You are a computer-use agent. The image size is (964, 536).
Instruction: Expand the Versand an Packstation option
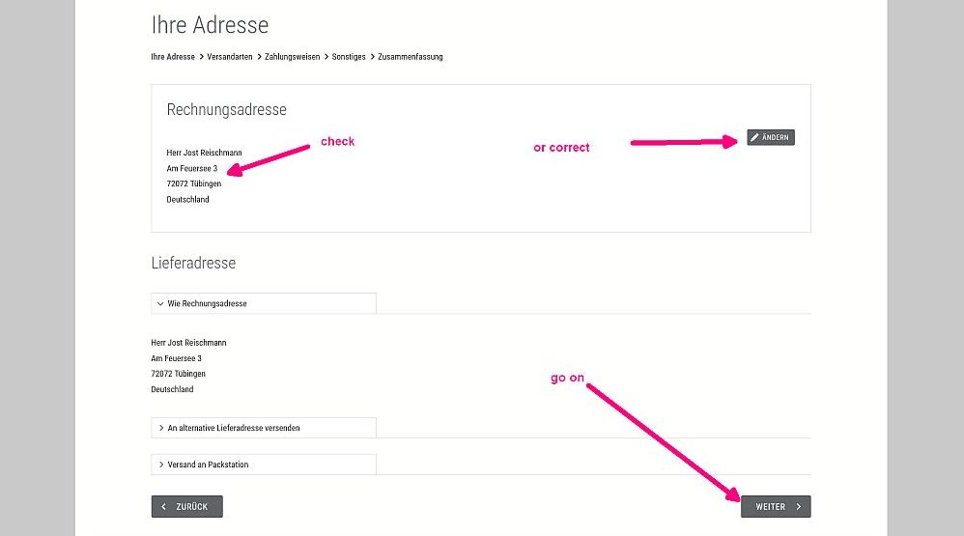click(x=263, y=465)
